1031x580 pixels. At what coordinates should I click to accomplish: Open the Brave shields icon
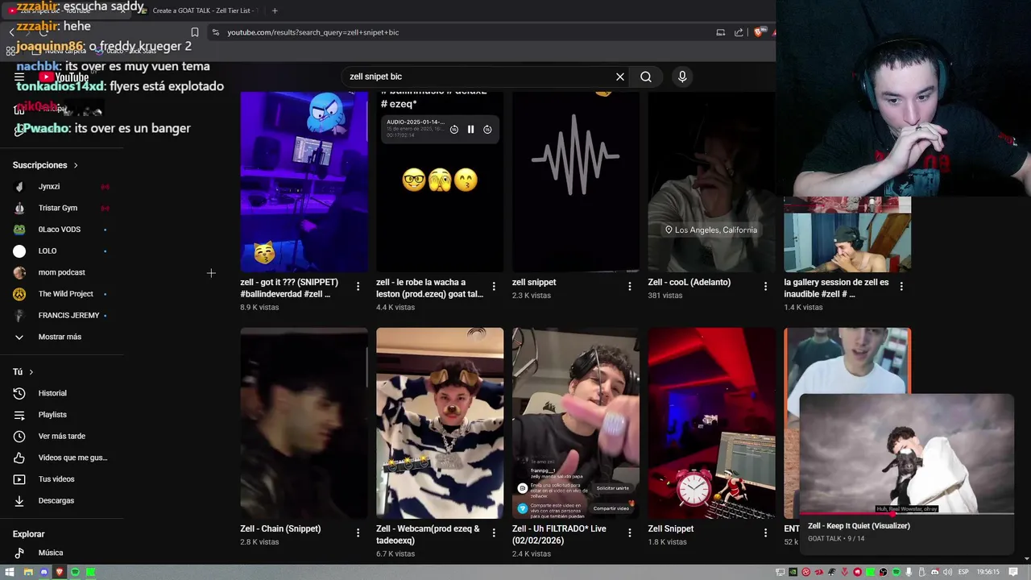[758, 32]
